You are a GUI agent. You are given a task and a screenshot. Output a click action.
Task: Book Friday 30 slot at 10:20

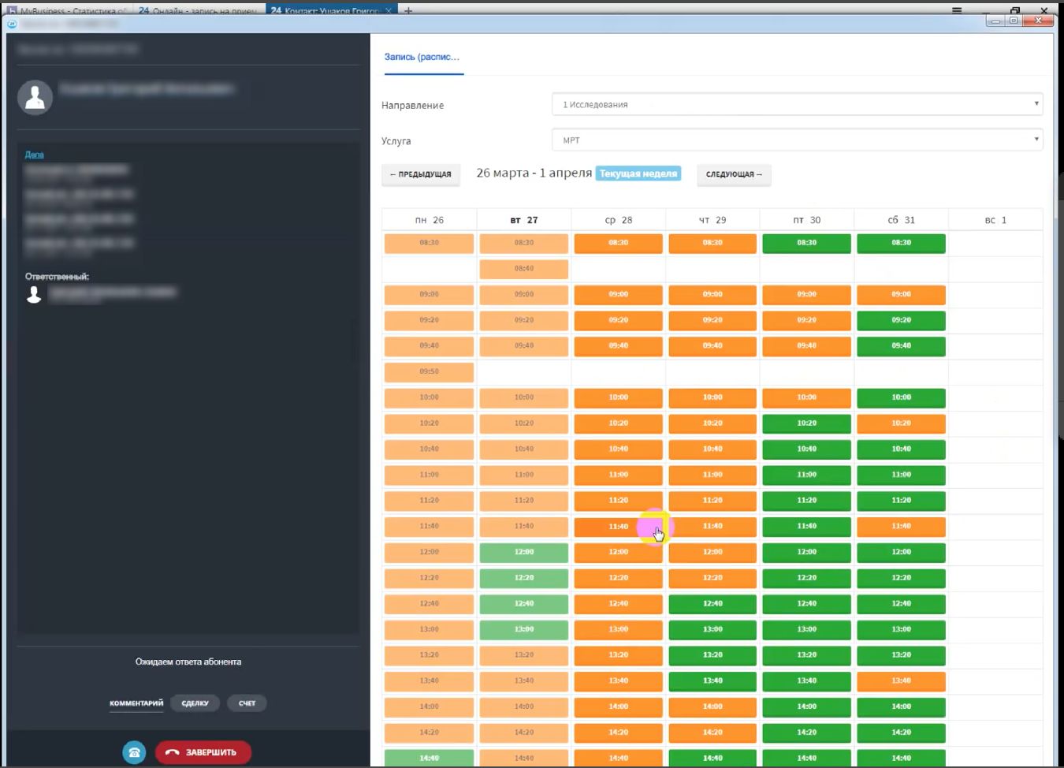(x=806, y=423)
